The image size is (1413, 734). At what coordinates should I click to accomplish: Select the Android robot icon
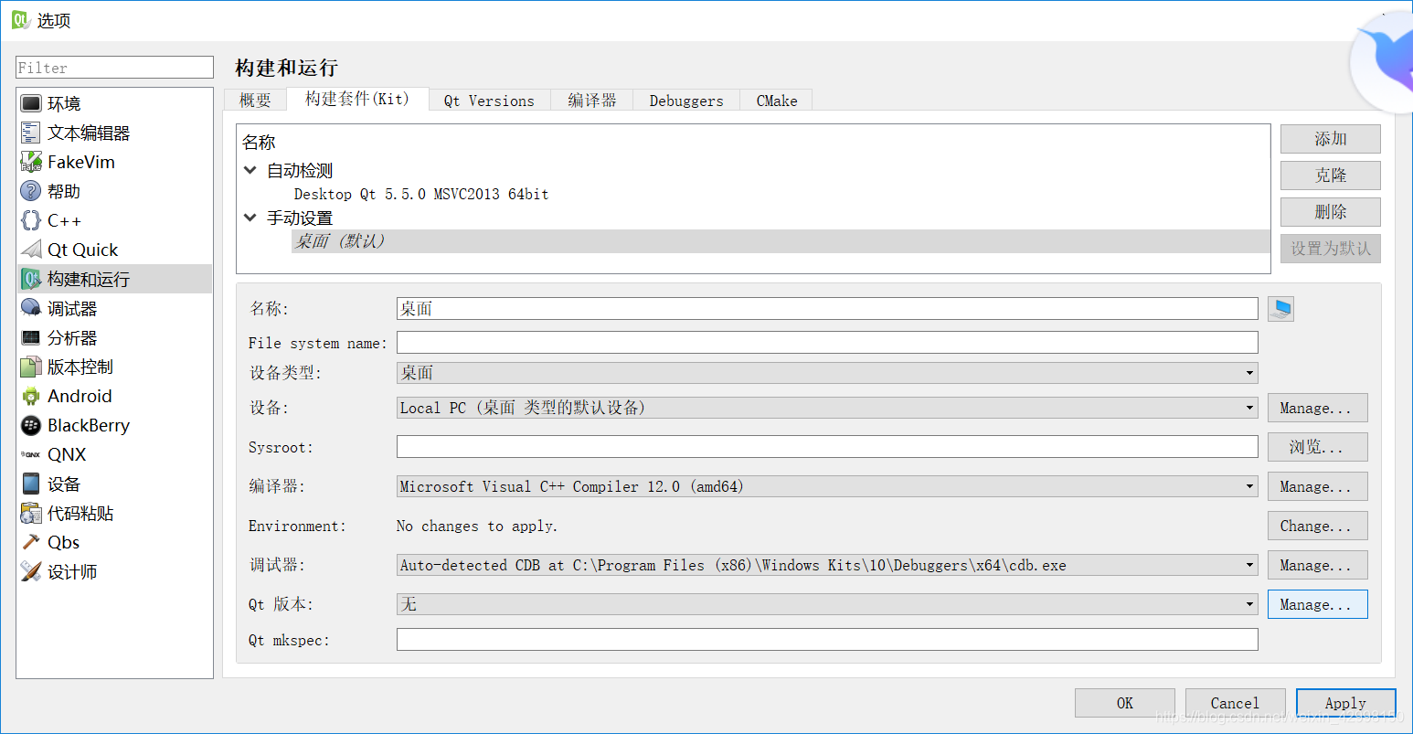[31, 396]
